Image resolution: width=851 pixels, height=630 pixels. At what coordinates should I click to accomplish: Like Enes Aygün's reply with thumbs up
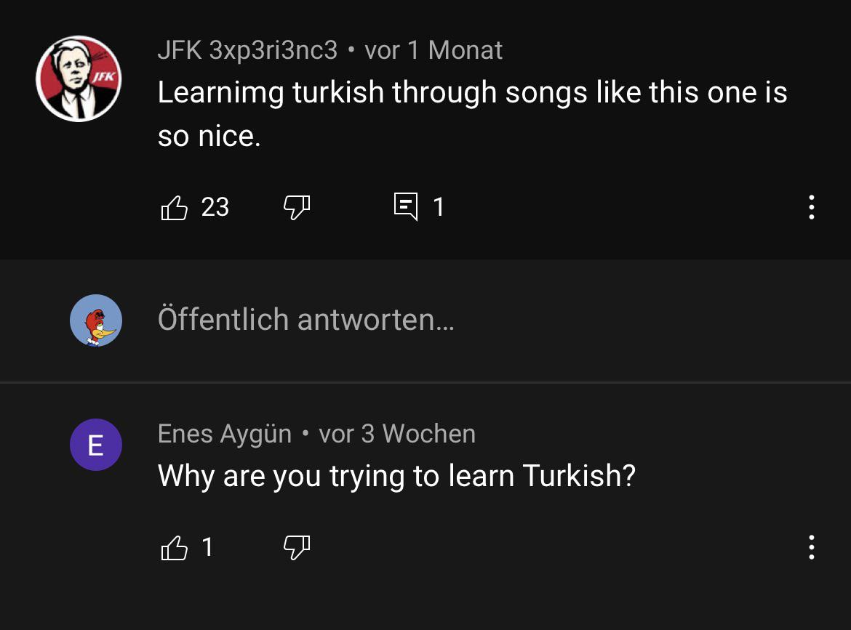174,548
